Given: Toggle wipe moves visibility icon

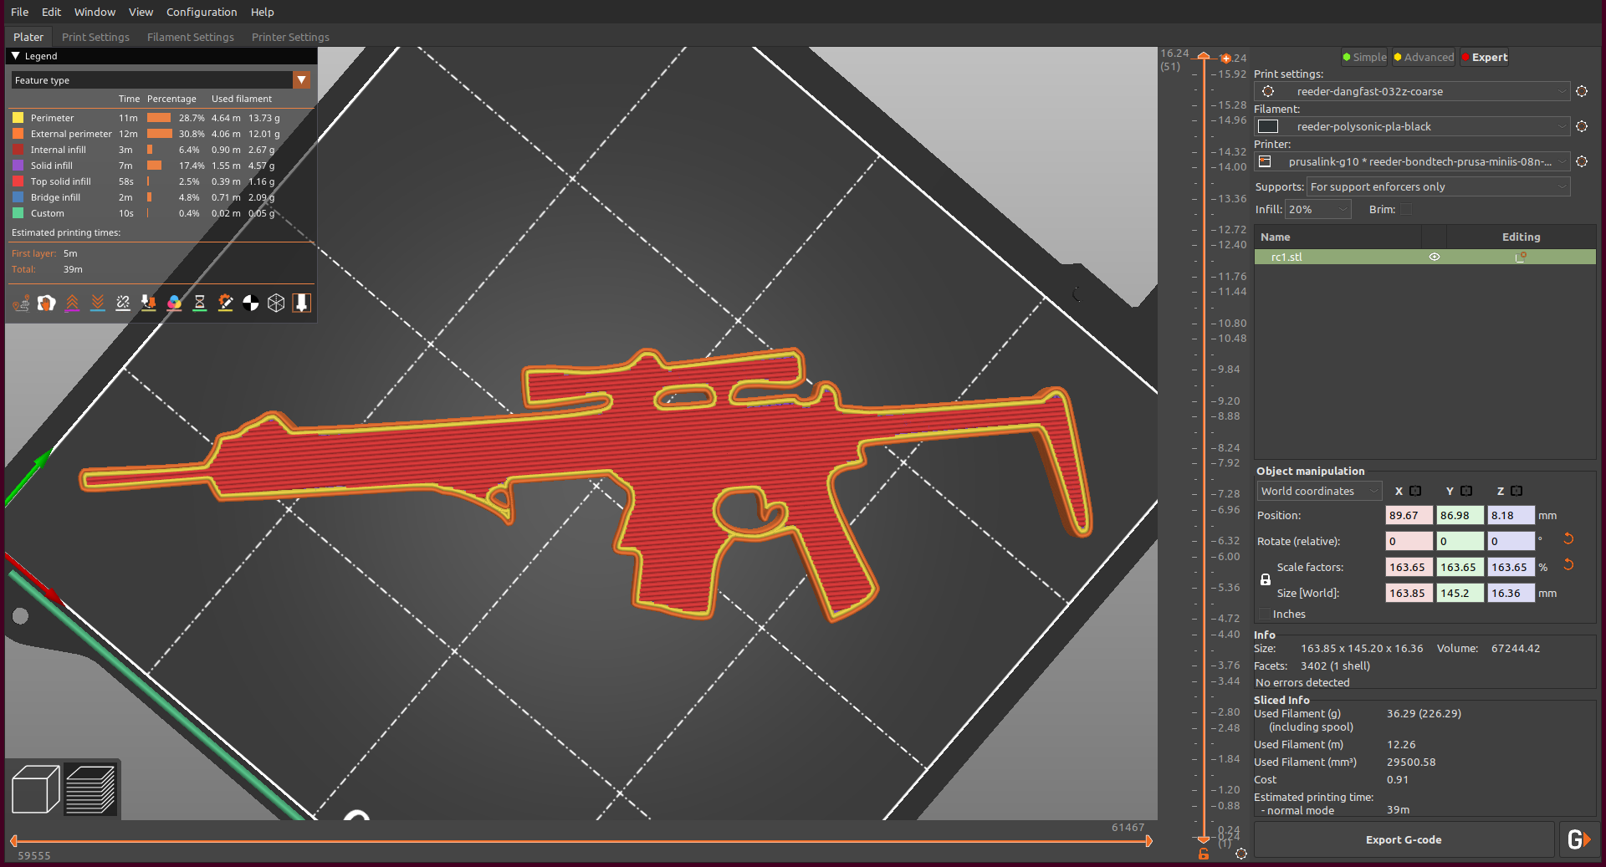Looking at the screenshot, I should tap(47, 303).
